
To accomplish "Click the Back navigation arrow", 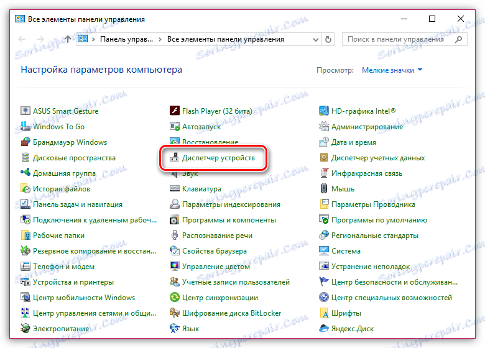I will point(22,39).
